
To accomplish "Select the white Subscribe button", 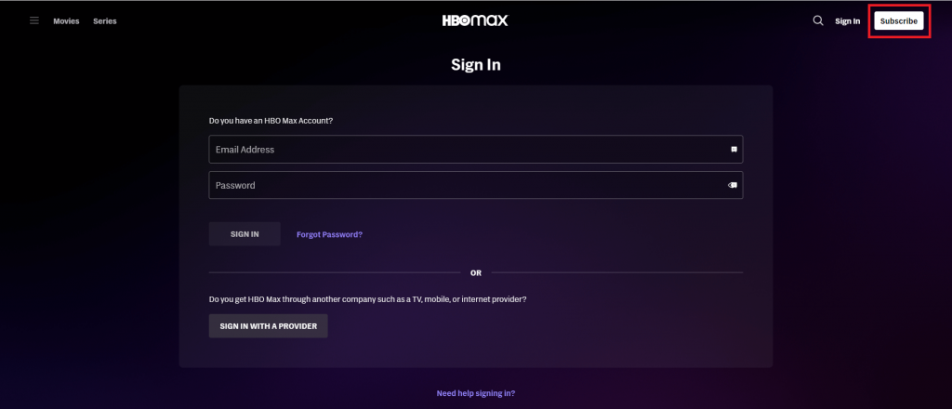I will pos(899,20).
